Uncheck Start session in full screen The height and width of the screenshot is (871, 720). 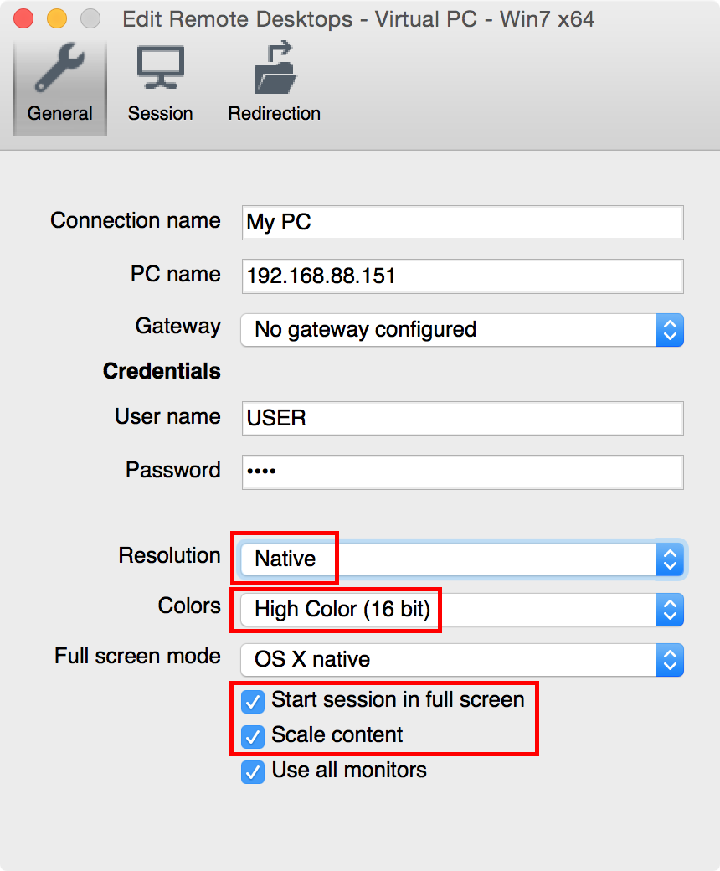253,702
